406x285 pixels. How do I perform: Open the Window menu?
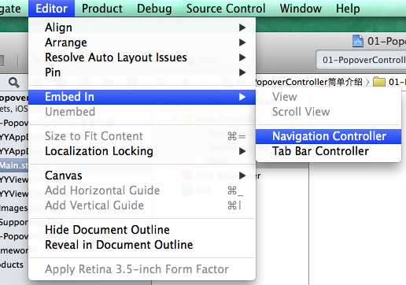click(301, 9)
